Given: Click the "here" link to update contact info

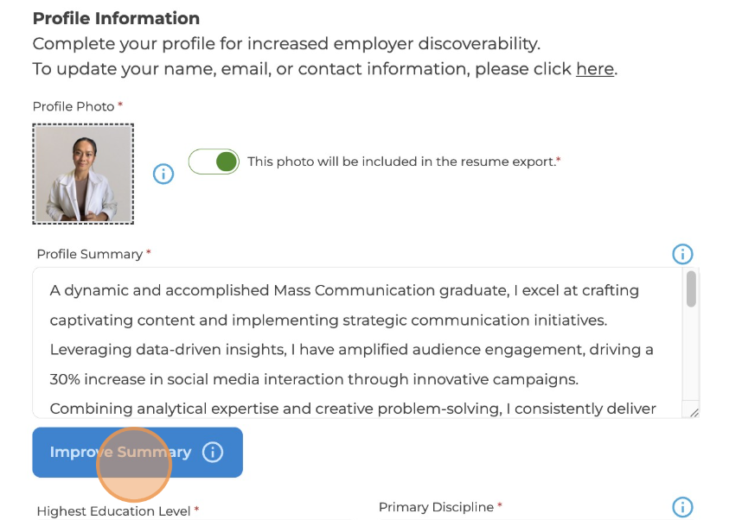Looking at the screenshot, I should 594,69.
